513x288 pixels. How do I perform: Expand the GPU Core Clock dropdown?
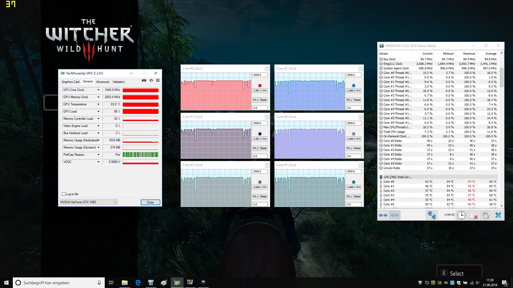[98, 90]
